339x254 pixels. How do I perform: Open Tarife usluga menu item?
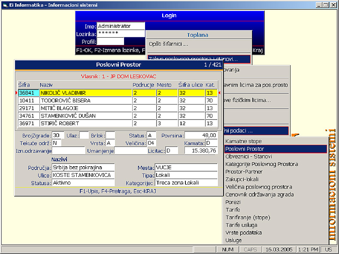(241, 225)
